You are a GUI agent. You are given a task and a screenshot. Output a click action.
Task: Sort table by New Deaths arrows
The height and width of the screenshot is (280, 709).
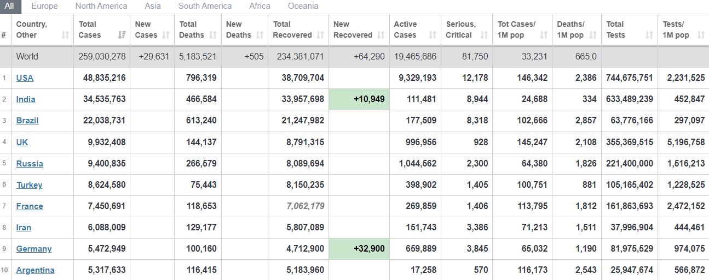(260, 35)
